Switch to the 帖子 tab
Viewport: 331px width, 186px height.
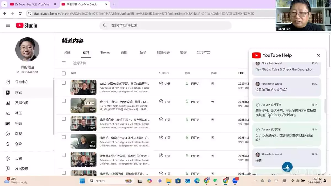(x=143, y=53)
